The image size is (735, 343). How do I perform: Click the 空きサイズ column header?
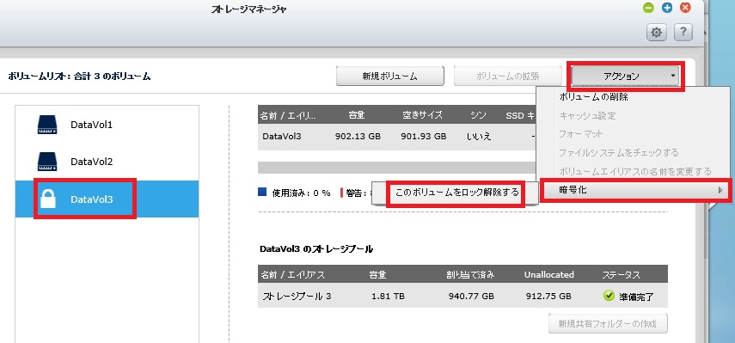point(422,115)
